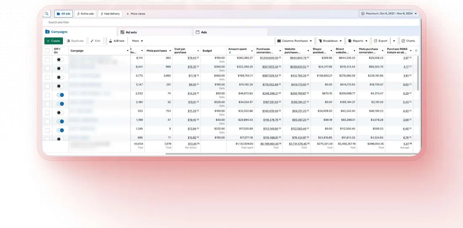Click info icon beside $19.43 cost
The image size is (463, 228).
[198, 58]
